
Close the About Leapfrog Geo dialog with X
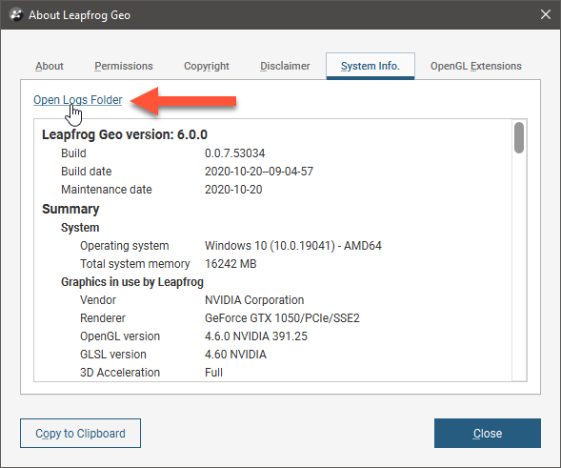pyautogui.click(x=546, y=14)
